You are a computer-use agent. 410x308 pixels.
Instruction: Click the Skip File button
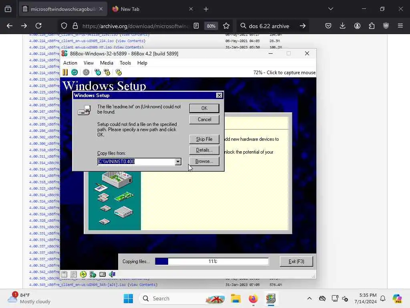tap(204, 139)
